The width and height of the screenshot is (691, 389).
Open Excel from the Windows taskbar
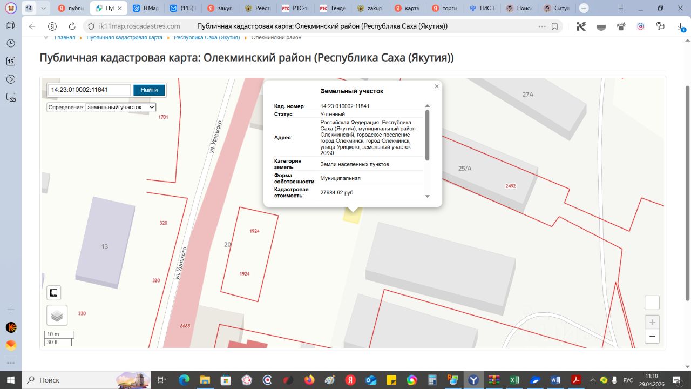tap(514, 380)
